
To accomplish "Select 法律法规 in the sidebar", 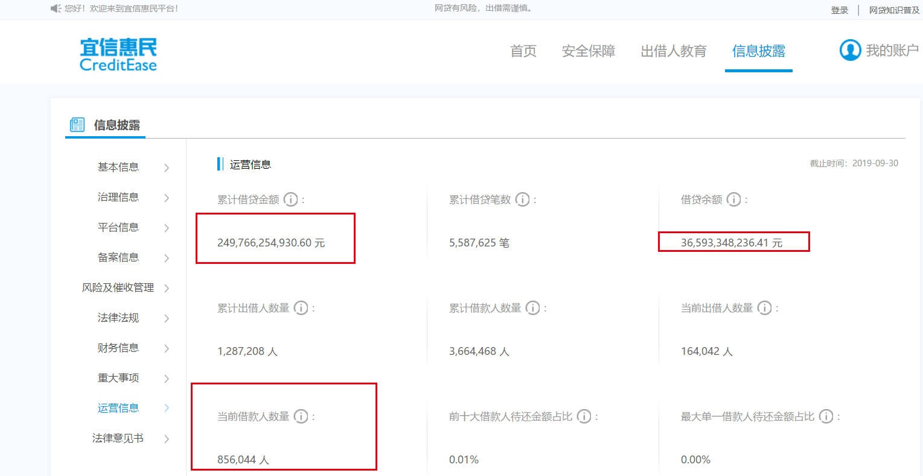I will tap(118, 318).
